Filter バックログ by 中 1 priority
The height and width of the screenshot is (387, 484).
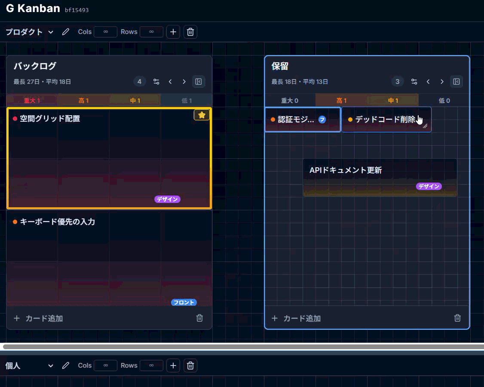tap(135, 100)
